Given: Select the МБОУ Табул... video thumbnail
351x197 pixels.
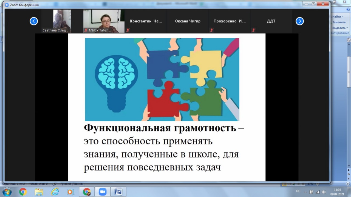Looking at the screenshot, I should (104, 21).
